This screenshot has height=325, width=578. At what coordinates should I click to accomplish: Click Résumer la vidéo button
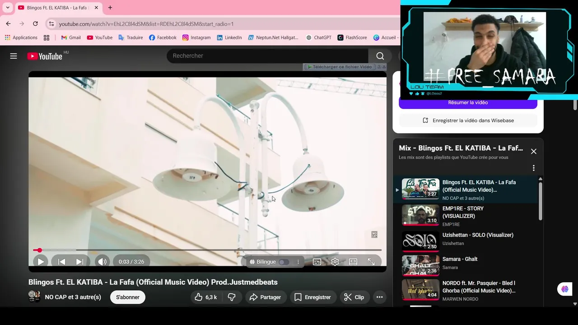(468, 102)
